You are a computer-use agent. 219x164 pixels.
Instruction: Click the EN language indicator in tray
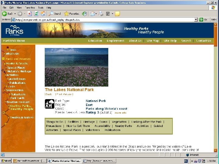(x=186, y=161)
